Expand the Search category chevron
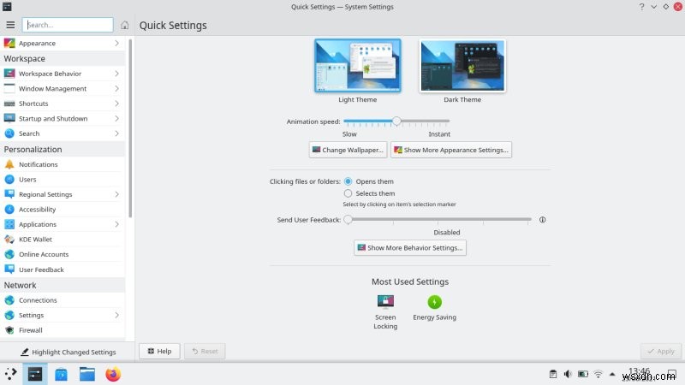The width and height of the screenshot is (685, 385). [x=116, y=133]
